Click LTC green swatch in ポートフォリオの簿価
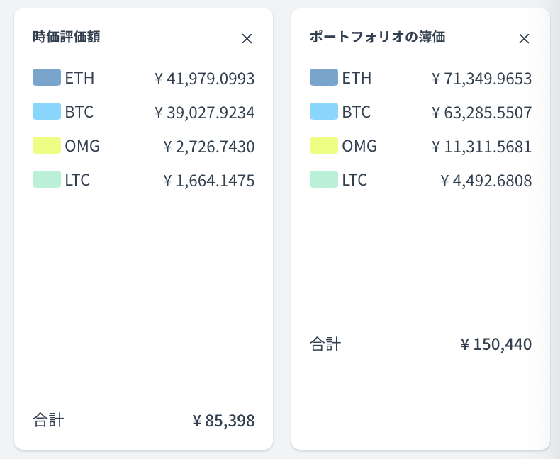 point(324,180)
